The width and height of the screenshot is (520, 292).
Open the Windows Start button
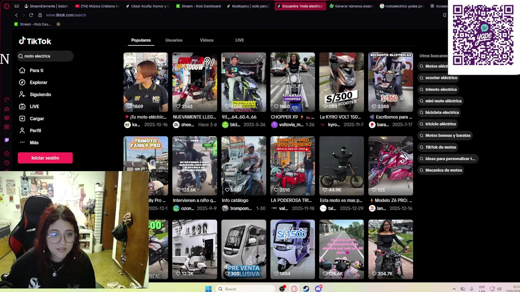(208, 289)
